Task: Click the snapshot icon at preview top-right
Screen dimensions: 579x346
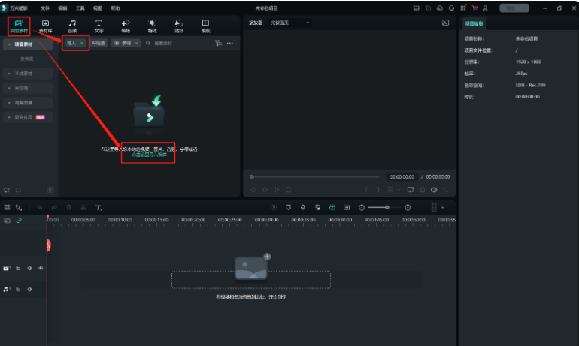Action: [x=445, y=23]
